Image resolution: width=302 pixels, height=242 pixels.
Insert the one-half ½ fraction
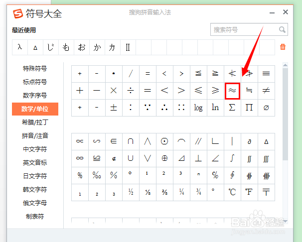click(131, 192)
